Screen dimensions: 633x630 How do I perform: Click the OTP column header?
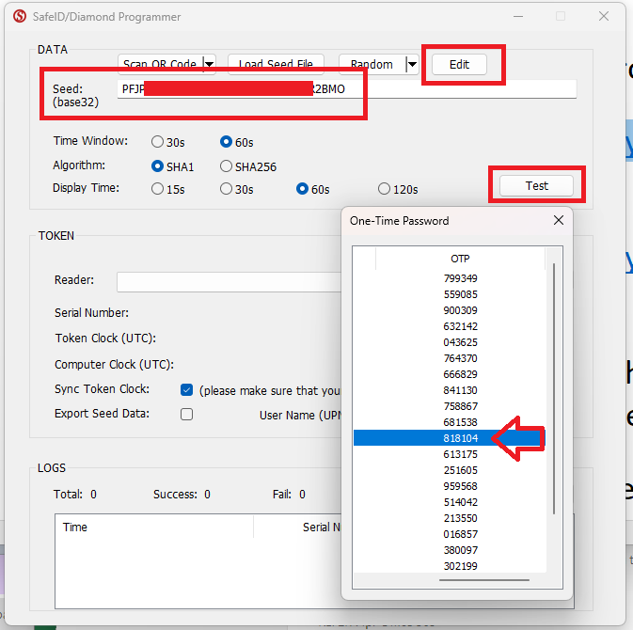tap(460, 259)
